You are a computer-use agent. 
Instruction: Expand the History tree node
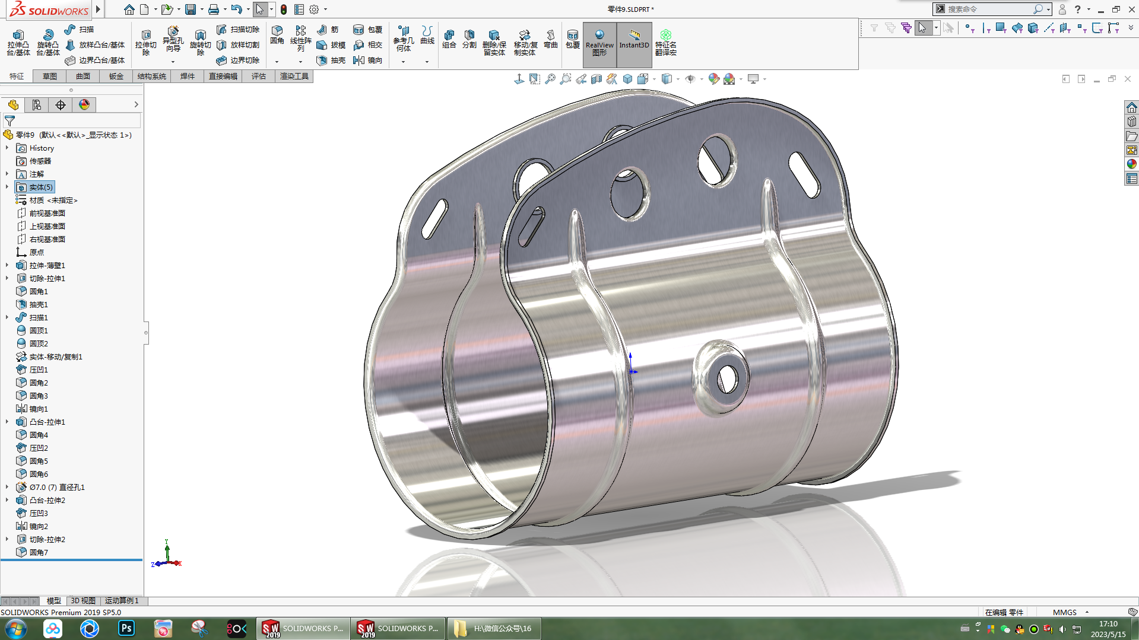(7, 148)
